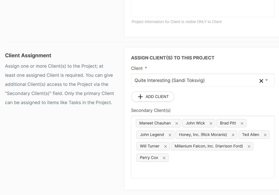Delete the Will Turner tag
Viewport: 279px width, 195px height.
click(x=165, y=146)
